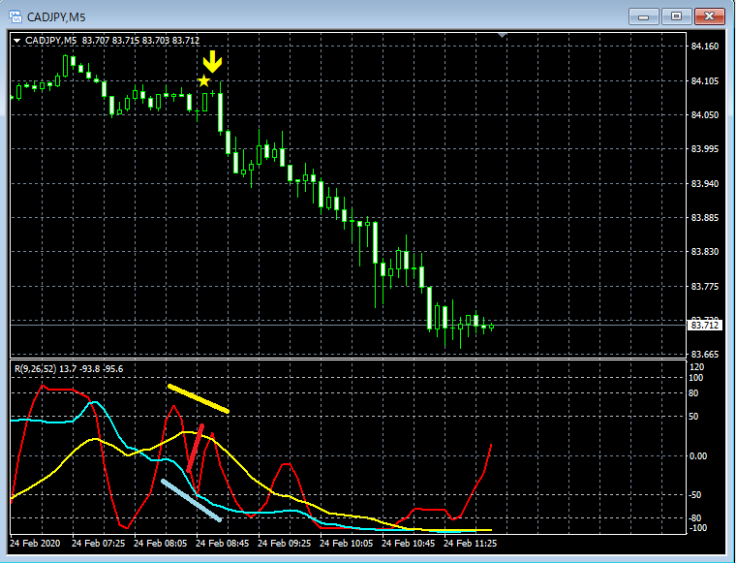Click the 83.830 price scale label
Viewport: 736px width, 563px height.
(705, 252)
